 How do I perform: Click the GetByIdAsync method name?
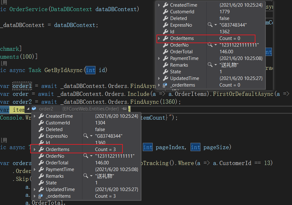click(x=64, y=70)
